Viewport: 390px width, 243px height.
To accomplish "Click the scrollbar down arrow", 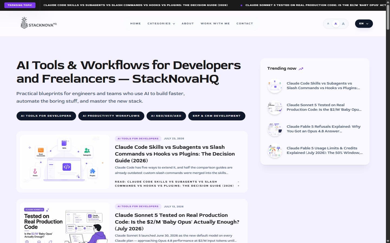I will coord(388,241).
